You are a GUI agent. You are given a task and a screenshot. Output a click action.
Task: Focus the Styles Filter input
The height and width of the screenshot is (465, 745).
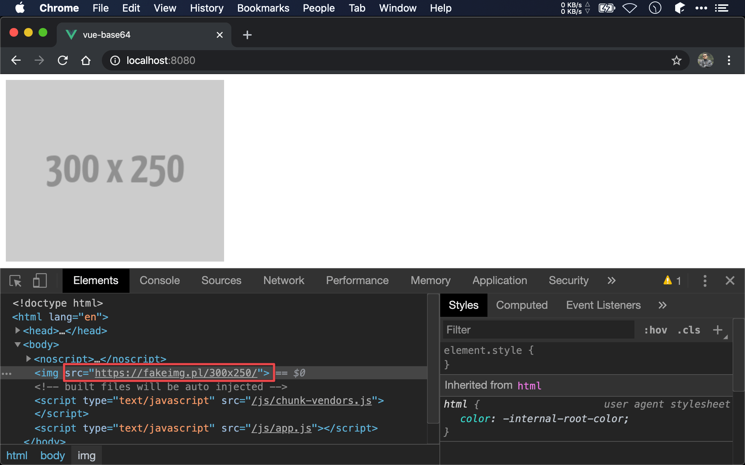point(538,330)
